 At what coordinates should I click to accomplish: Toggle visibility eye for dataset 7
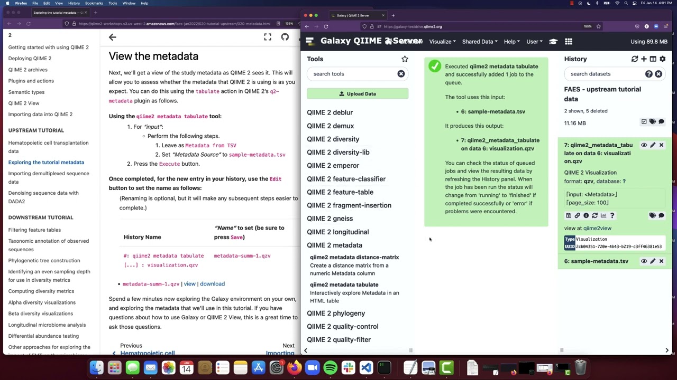tap(644, 145)
